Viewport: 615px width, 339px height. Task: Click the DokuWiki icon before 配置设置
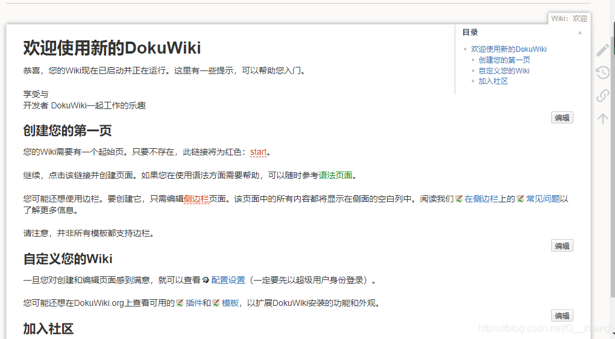coord(206,280)
